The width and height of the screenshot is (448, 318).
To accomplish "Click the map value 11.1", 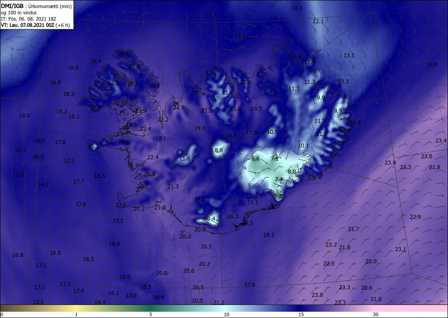I will tap(228, 93).
